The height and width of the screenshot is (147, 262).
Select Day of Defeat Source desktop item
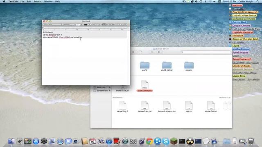coord(244,16)
